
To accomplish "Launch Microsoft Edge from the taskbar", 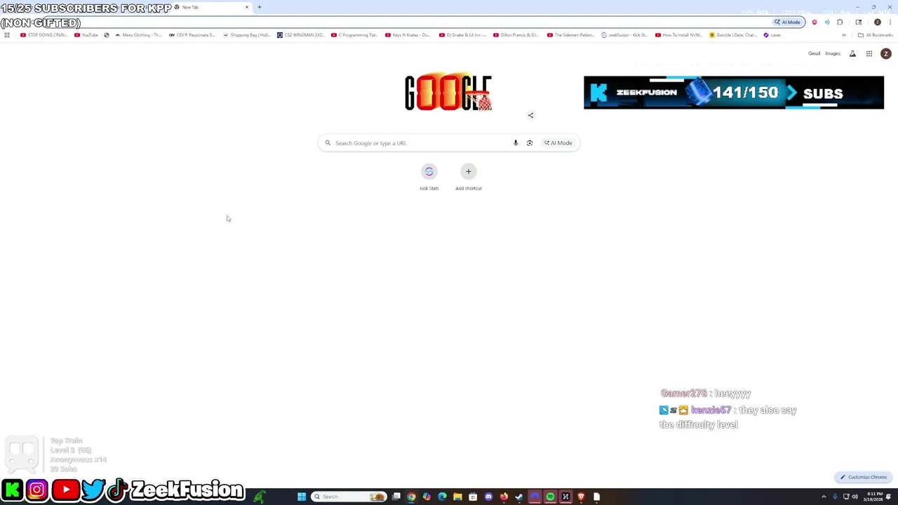I will pyautogui.click(x=442, y=497).
